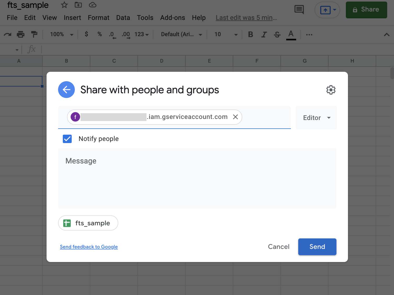Screen dimensions: 394x295
Task: Click the Send button
Action: [x=317, y=247]
